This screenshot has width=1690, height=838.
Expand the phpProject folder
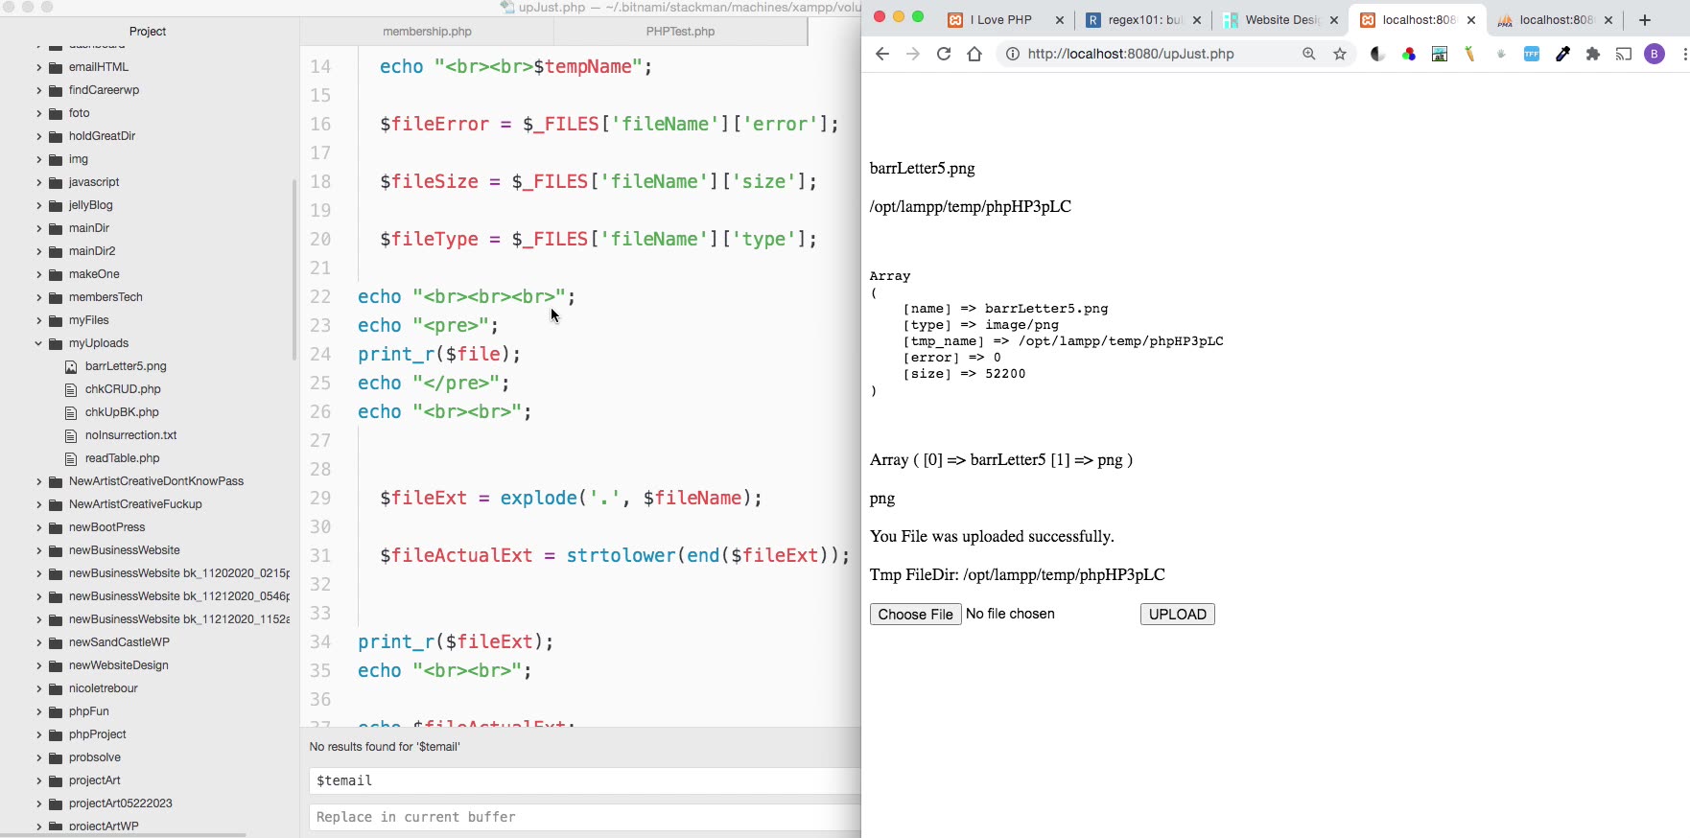[38, 734]
